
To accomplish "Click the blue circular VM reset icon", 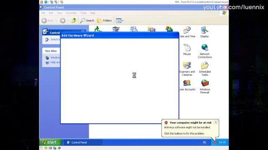I will click(46, 2).
